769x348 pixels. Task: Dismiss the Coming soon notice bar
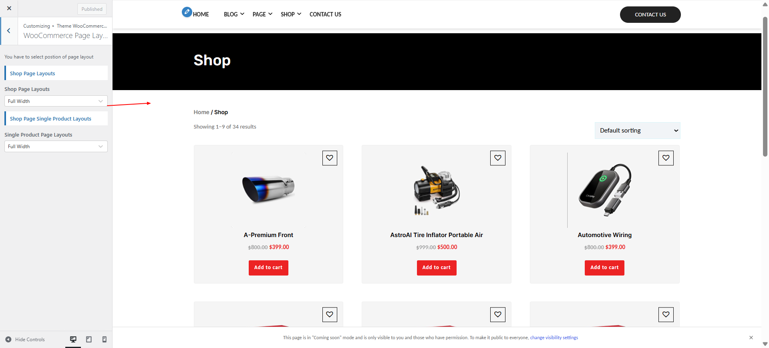tap(751, 338)
